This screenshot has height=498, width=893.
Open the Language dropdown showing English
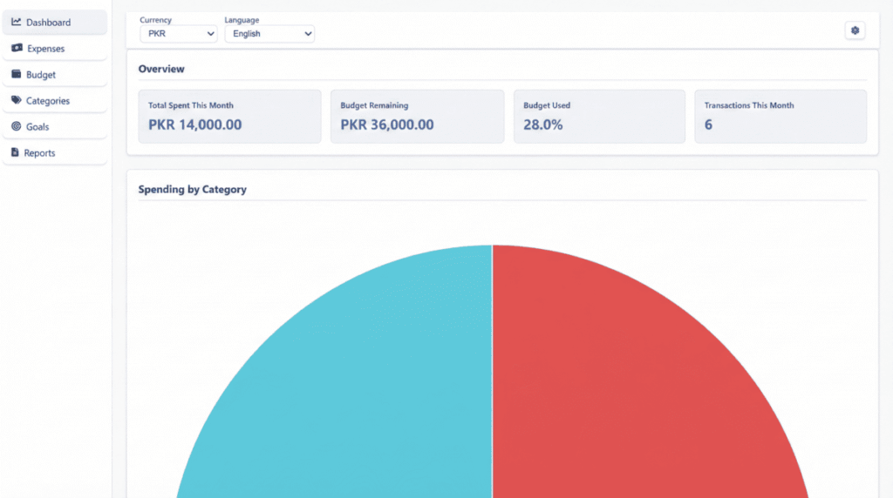click(269, 34)
